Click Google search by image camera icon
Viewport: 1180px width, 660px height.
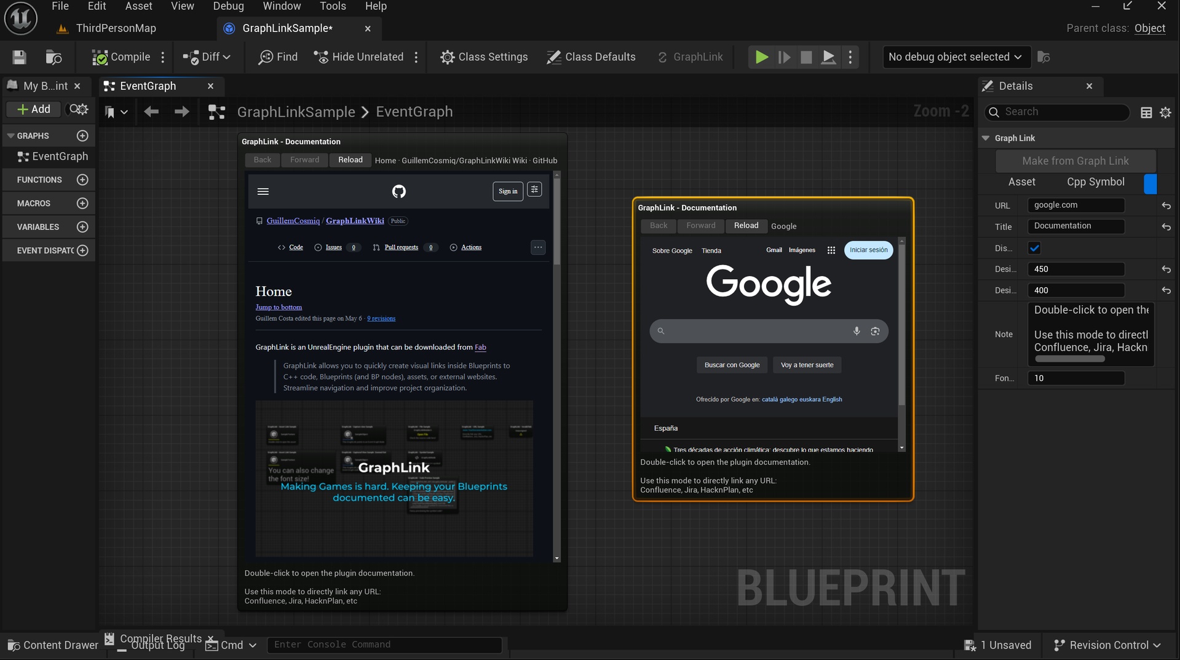point(875,331)
